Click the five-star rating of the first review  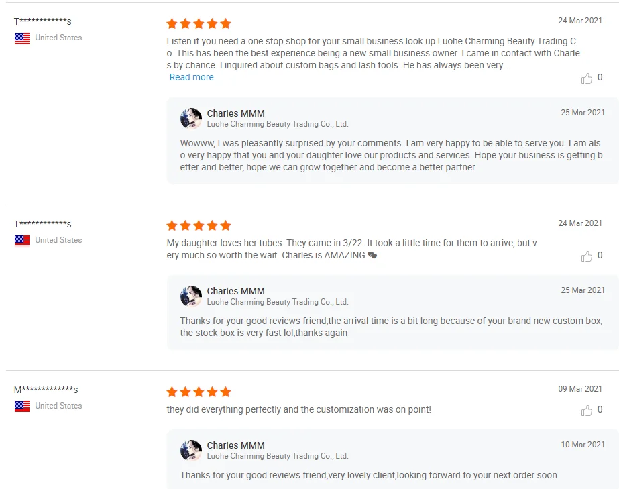[x=199, y=24]
